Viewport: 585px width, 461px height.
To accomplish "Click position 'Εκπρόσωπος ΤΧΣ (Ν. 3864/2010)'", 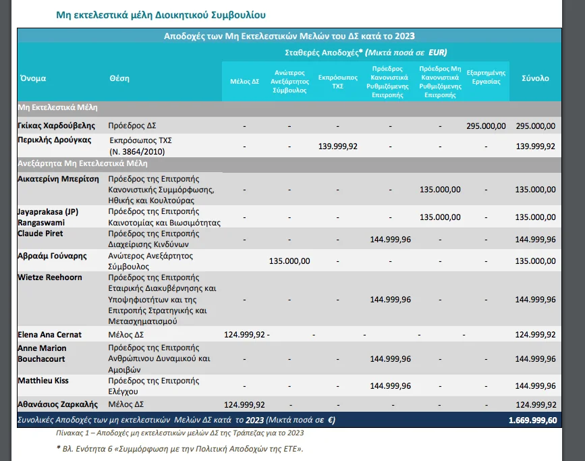I will 140,146.
